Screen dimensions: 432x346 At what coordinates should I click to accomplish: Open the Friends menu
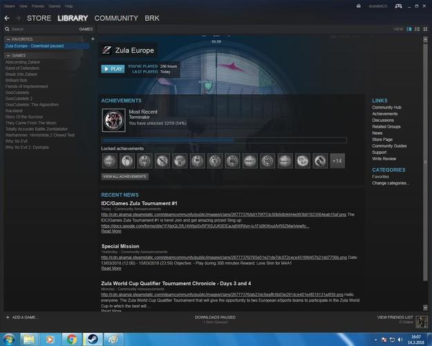click(x=38, y=6)
